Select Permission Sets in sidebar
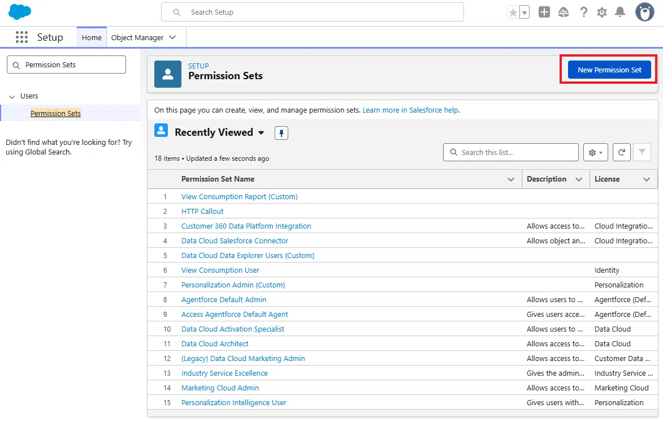This screenshot has height=421, width=663. tap(55, 113)
